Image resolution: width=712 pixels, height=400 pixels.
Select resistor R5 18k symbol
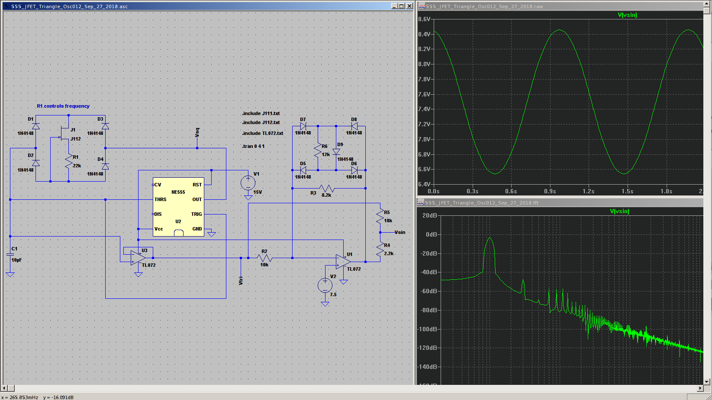click(380, 217)
